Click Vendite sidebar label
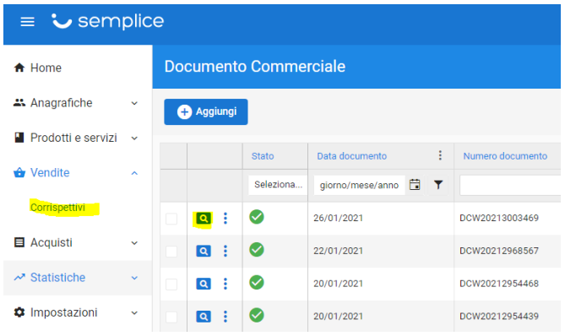 (50, 172)
